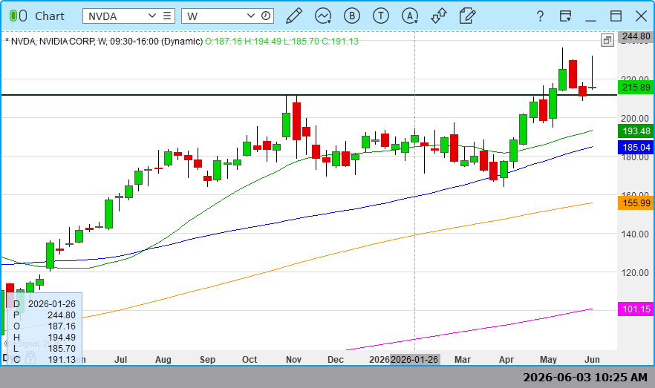Click the orange 155.99 moving average tag
655x388 pixels.
pos(636,203)
